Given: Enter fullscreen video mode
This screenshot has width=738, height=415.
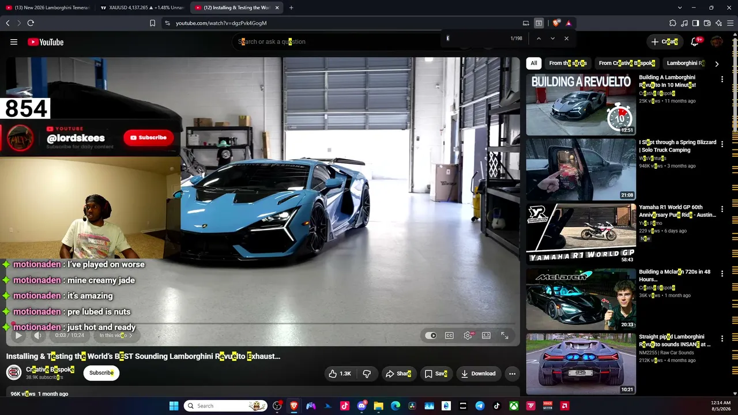Looking at the screenshot, I should point(504,335).
